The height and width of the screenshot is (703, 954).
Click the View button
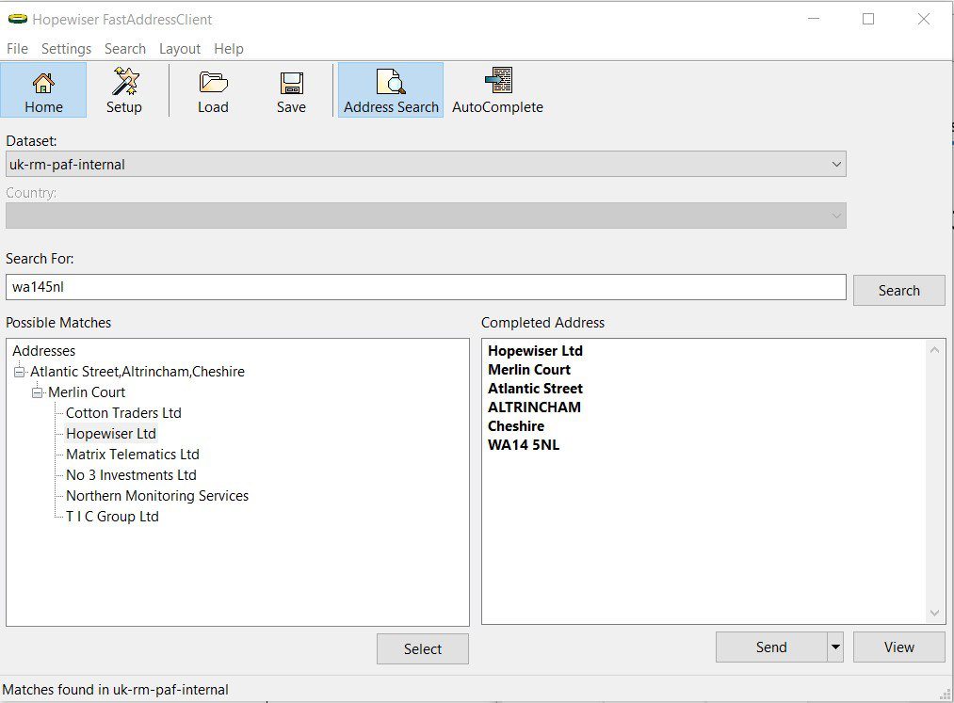898,647
